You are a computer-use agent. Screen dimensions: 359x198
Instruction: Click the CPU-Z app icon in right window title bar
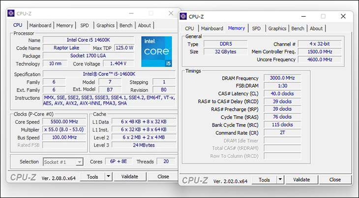(x=183, y=16)
